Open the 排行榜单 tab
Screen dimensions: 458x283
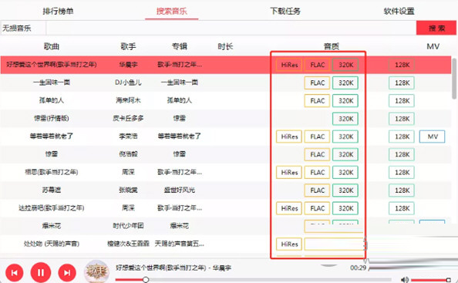(x=58, y=12)
